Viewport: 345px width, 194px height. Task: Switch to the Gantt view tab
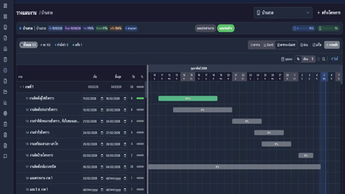[268, 45]
